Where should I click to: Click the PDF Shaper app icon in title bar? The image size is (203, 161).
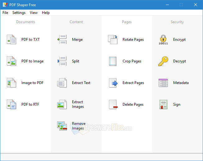pyautogui.click(x=5, y=5)
